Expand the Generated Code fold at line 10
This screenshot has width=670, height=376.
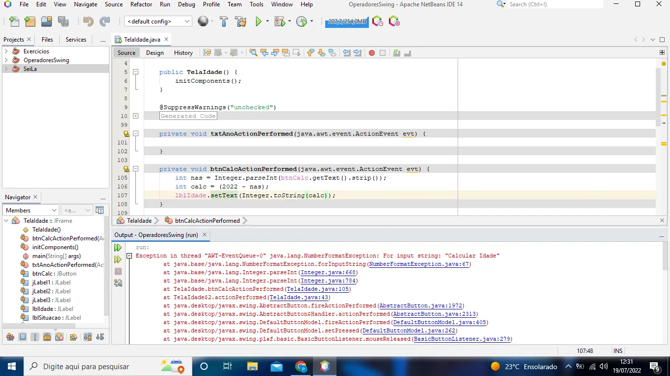pos(135,116)
